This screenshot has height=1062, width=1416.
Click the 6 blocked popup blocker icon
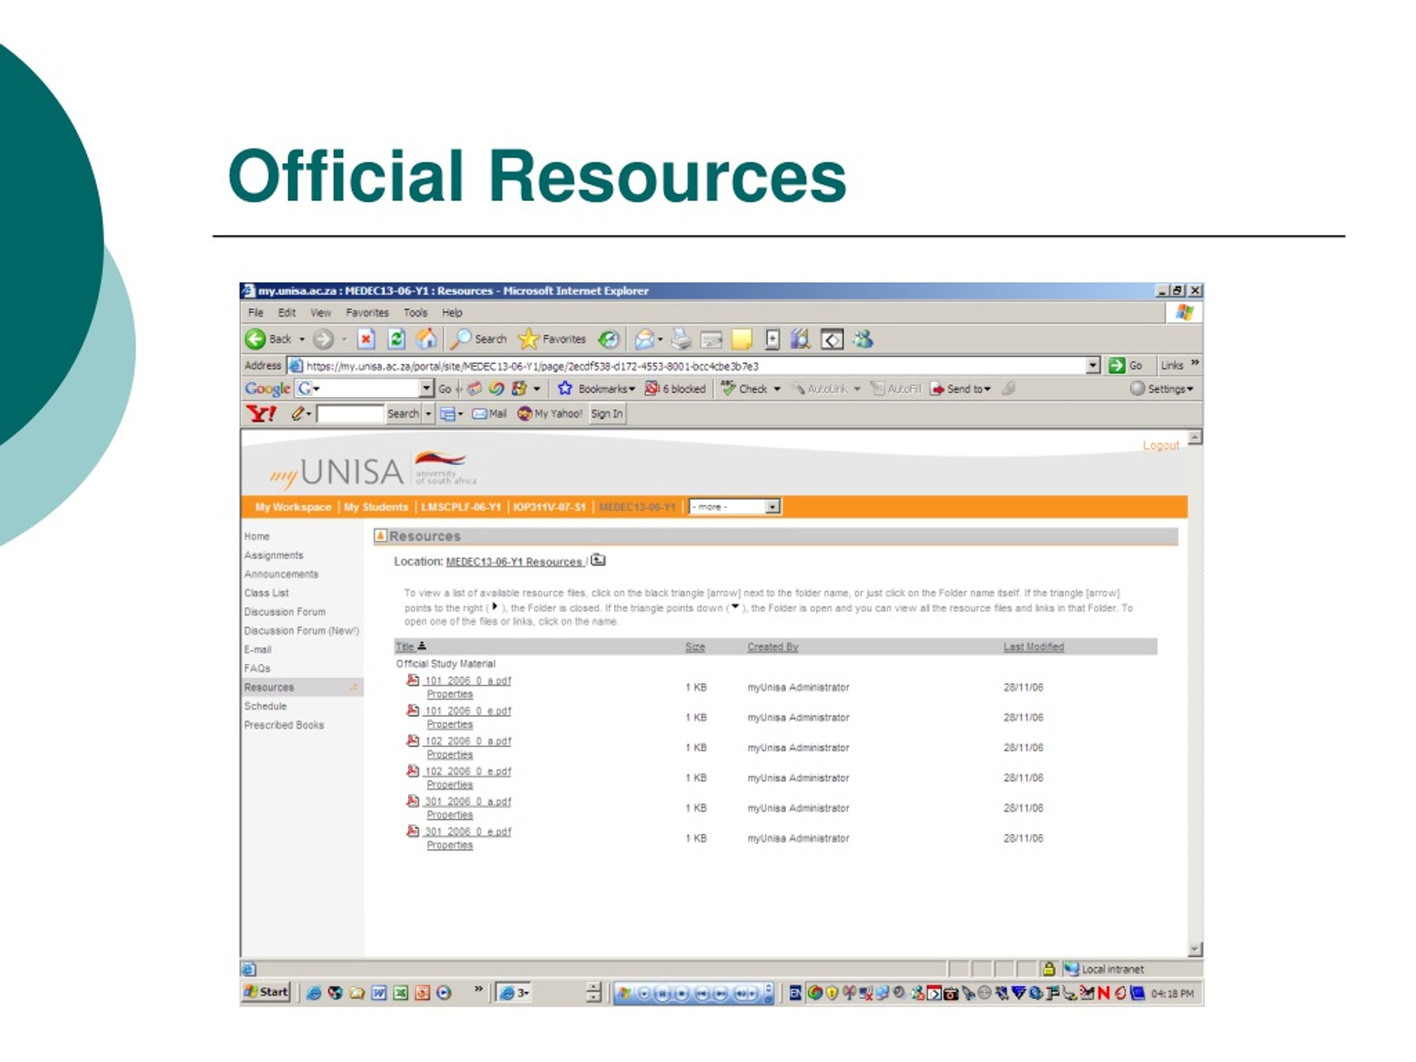tap(652, 388)
